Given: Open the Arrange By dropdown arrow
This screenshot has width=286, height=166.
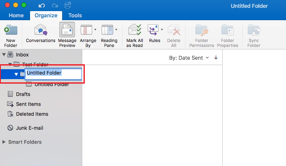Looking at the screenshot, I should click(95, 30).
